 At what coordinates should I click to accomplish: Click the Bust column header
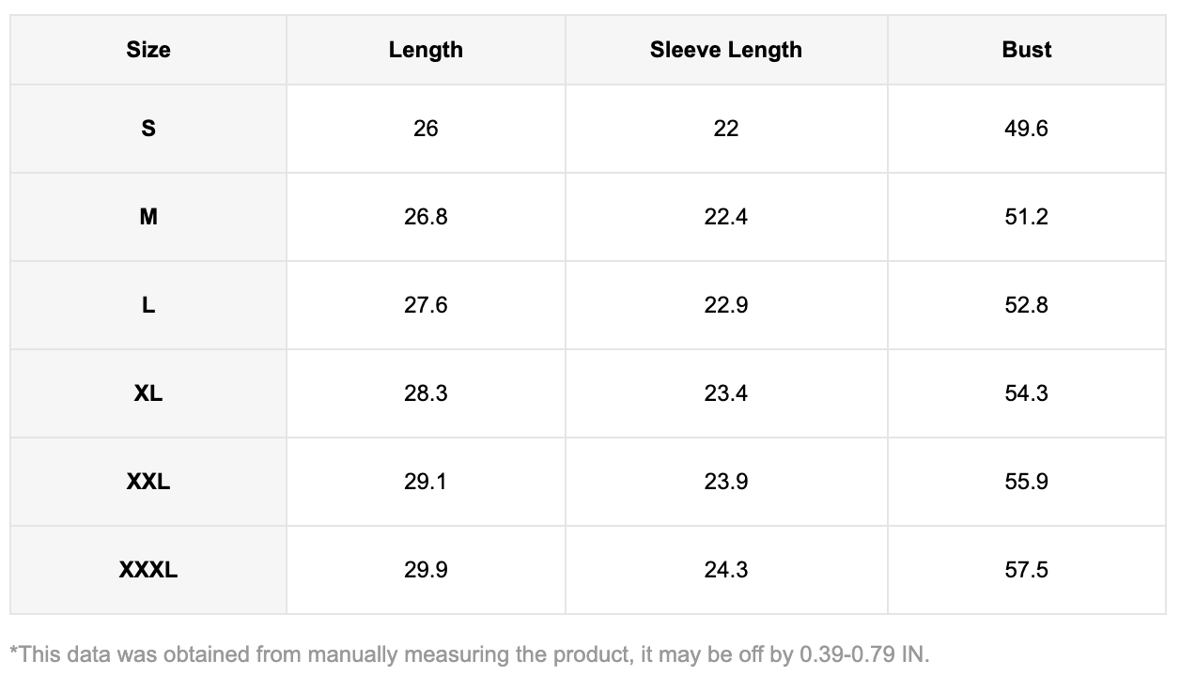pos(1026,50)
